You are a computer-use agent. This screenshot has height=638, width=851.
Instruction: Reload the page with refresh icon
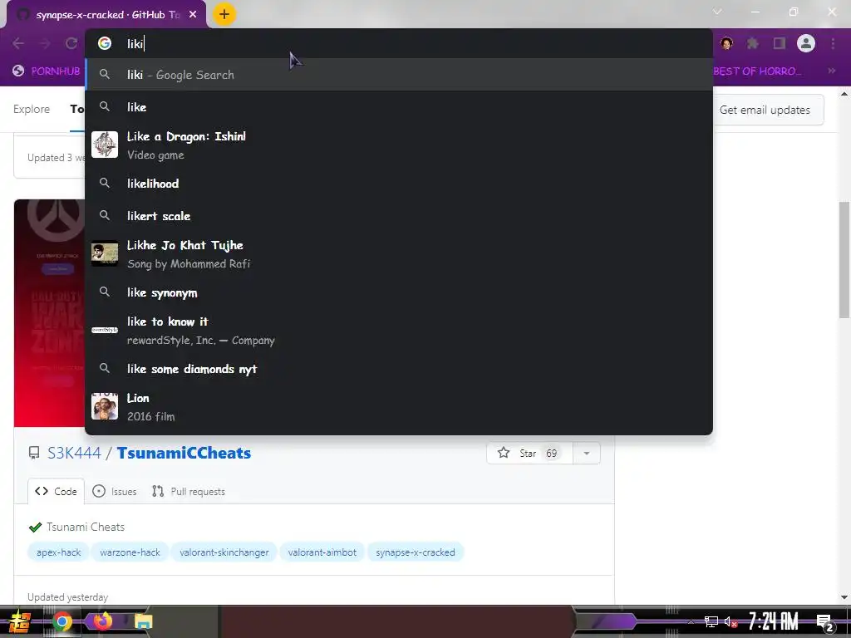point(71,43)
